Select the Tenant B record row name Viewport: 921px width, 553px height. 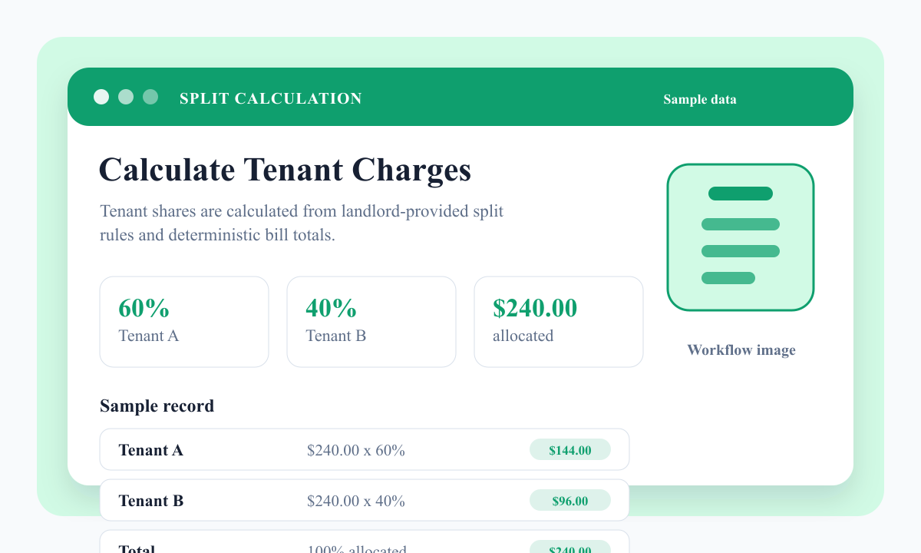[x=150, y=501]
